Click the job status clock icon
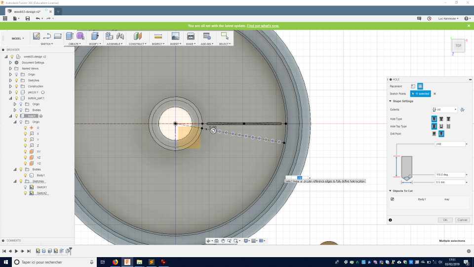474x267 pixels. point(429,18)
